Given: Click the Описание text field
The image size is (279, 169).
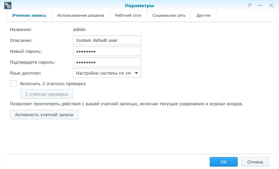Looking at the screenshot, I should pos(107,40).
